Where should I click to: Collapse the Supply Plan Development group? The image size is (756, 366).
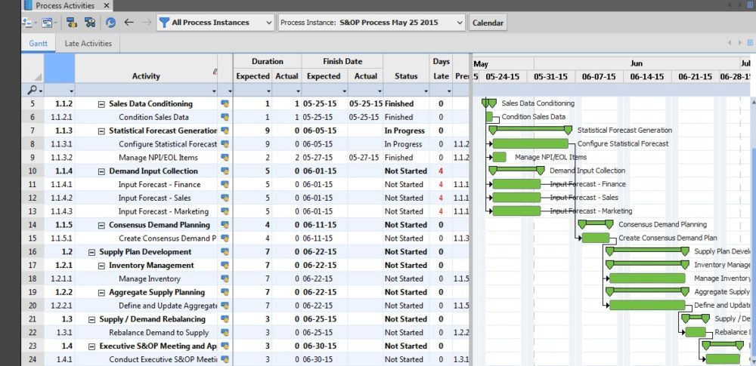pos(82,252)
